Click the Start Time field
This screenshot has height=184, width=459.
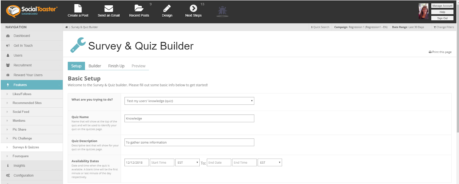tap(162, 162)
